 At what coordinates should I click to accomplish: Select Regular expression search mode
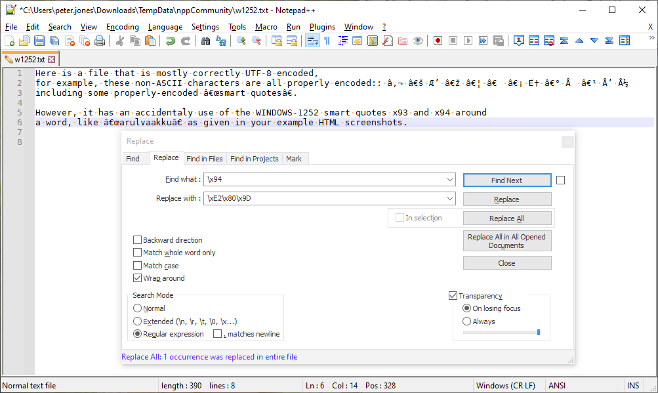tap(137, 334)
